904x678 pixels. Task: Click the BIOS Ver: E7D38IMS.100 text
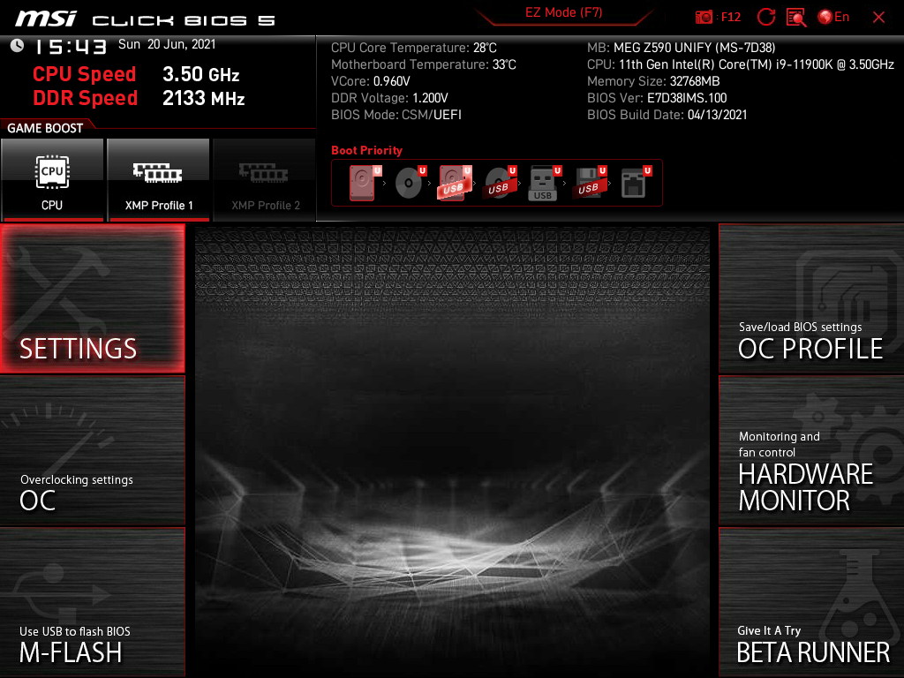point(657,98)
